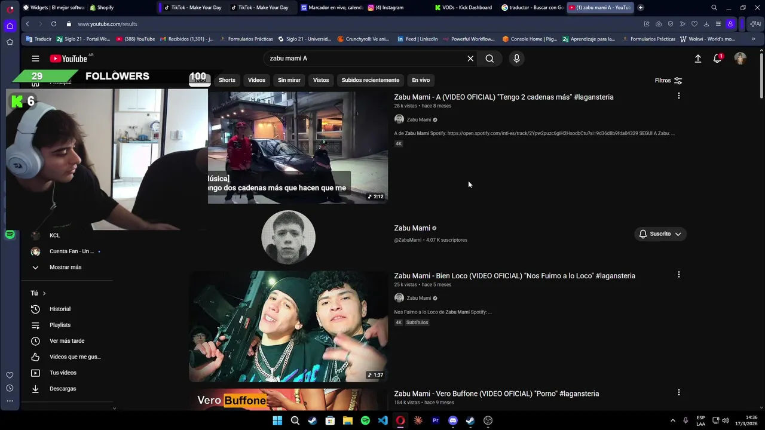Select the Sin mirar filter chip

point(289,80)
